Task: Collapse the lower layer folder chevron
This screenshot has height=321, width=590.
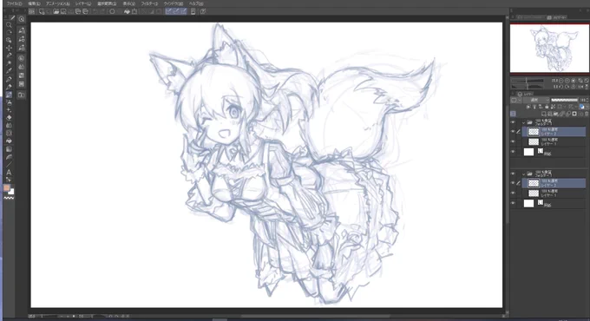Action: pos(523,174)
